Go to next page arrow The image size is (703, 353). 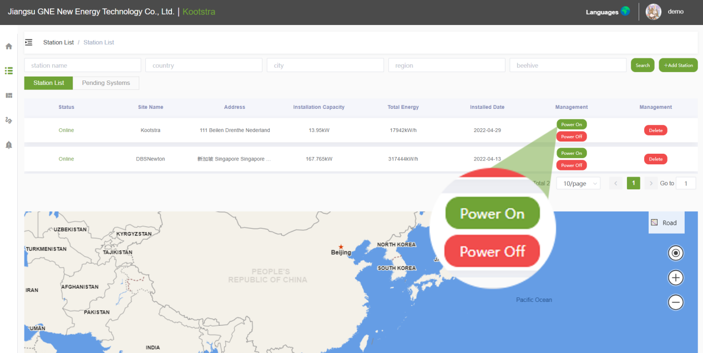651,183
